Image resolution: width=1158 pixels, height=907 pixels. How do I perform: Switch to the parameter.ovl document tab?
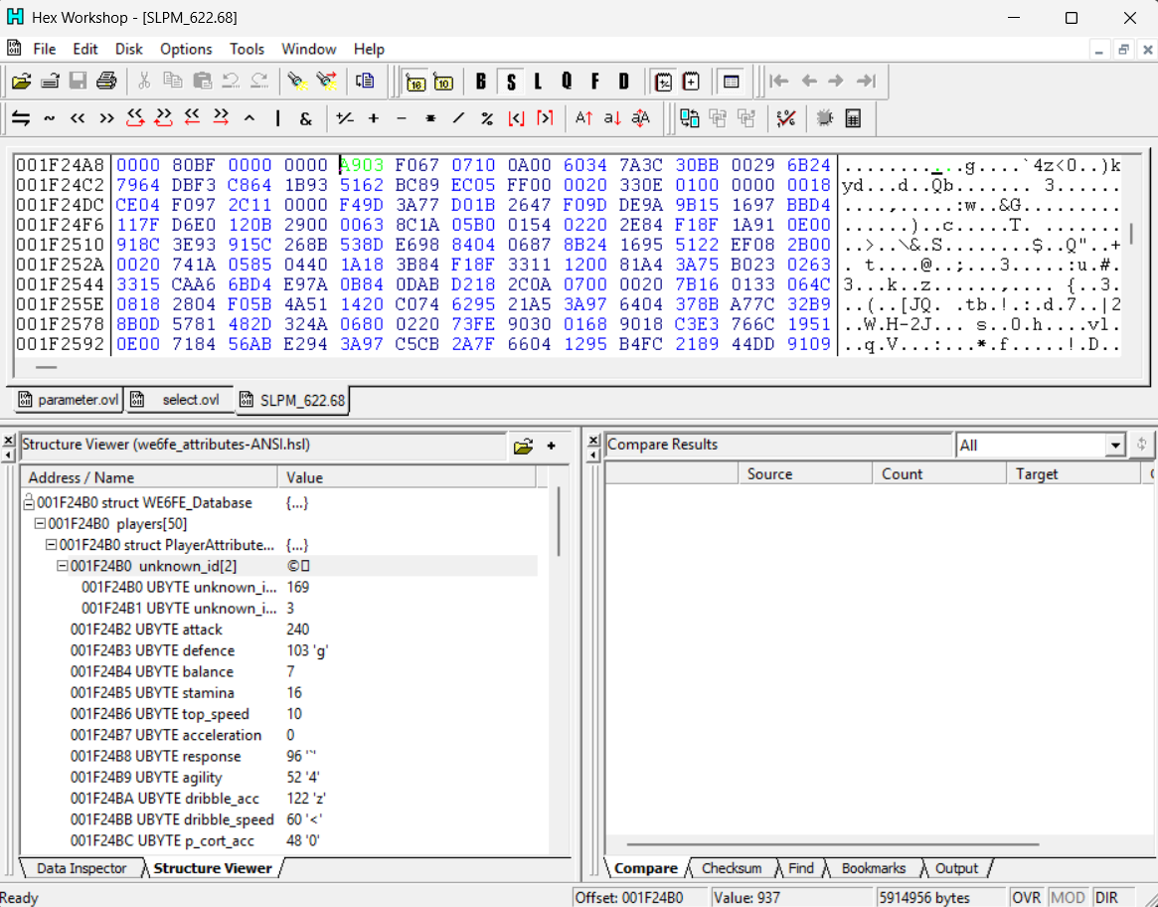[x=68, y=400]
